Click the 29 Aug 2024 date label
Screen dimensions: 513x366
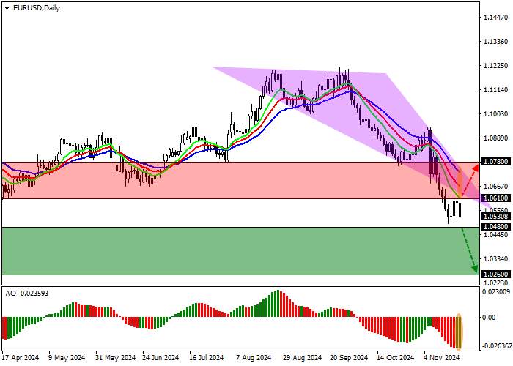(x=302, y=358)
